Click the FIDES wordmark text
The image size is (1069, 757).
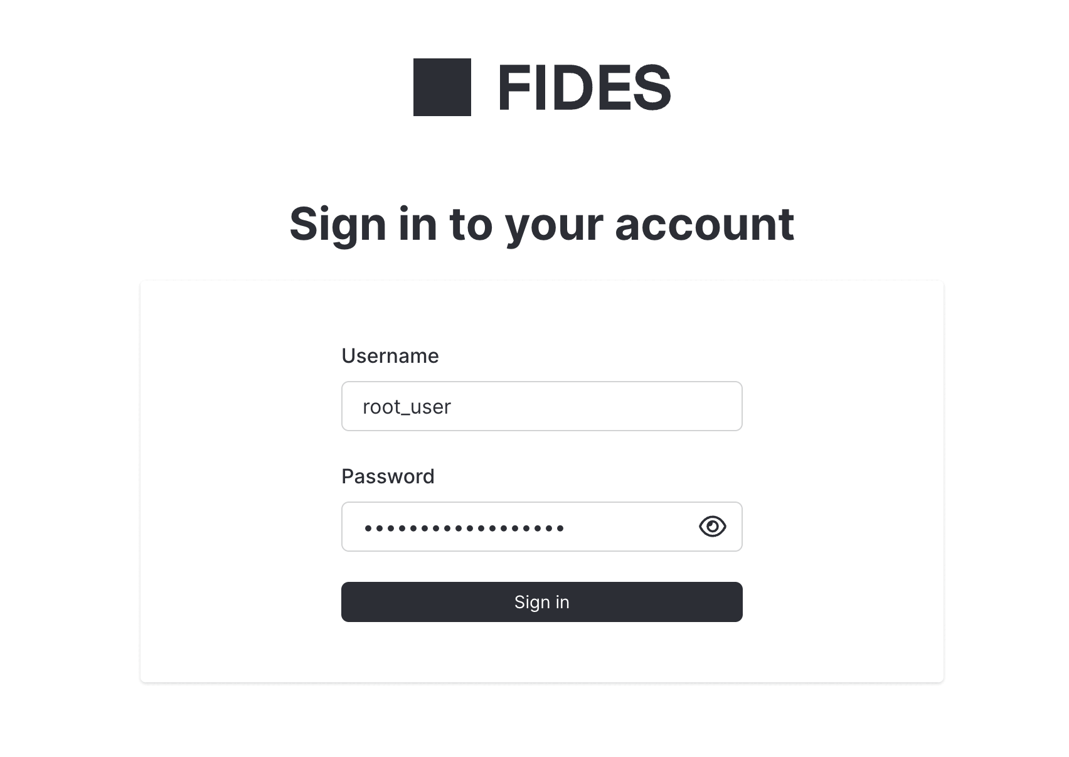[584, 88]
